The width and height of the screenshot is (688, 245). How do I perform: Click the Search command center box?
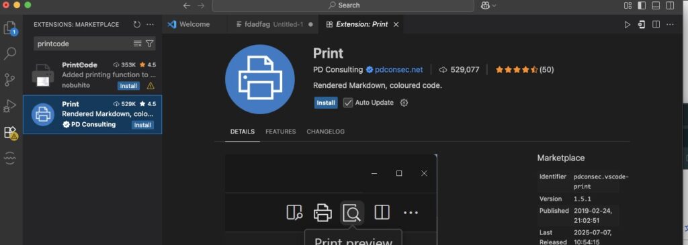coord(343,5)
